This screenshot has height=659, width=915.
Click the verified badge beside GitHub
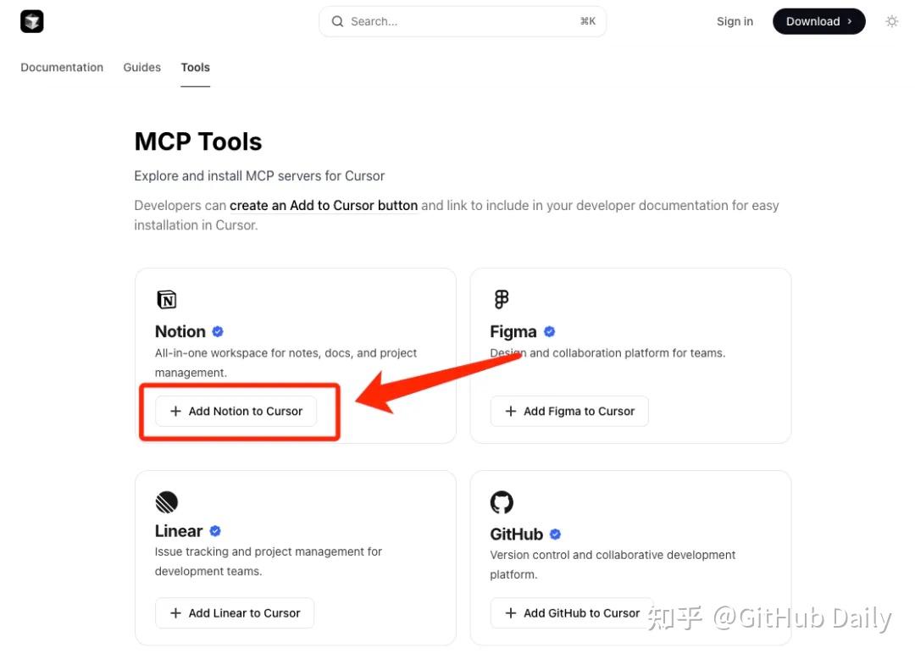[555, 534]
